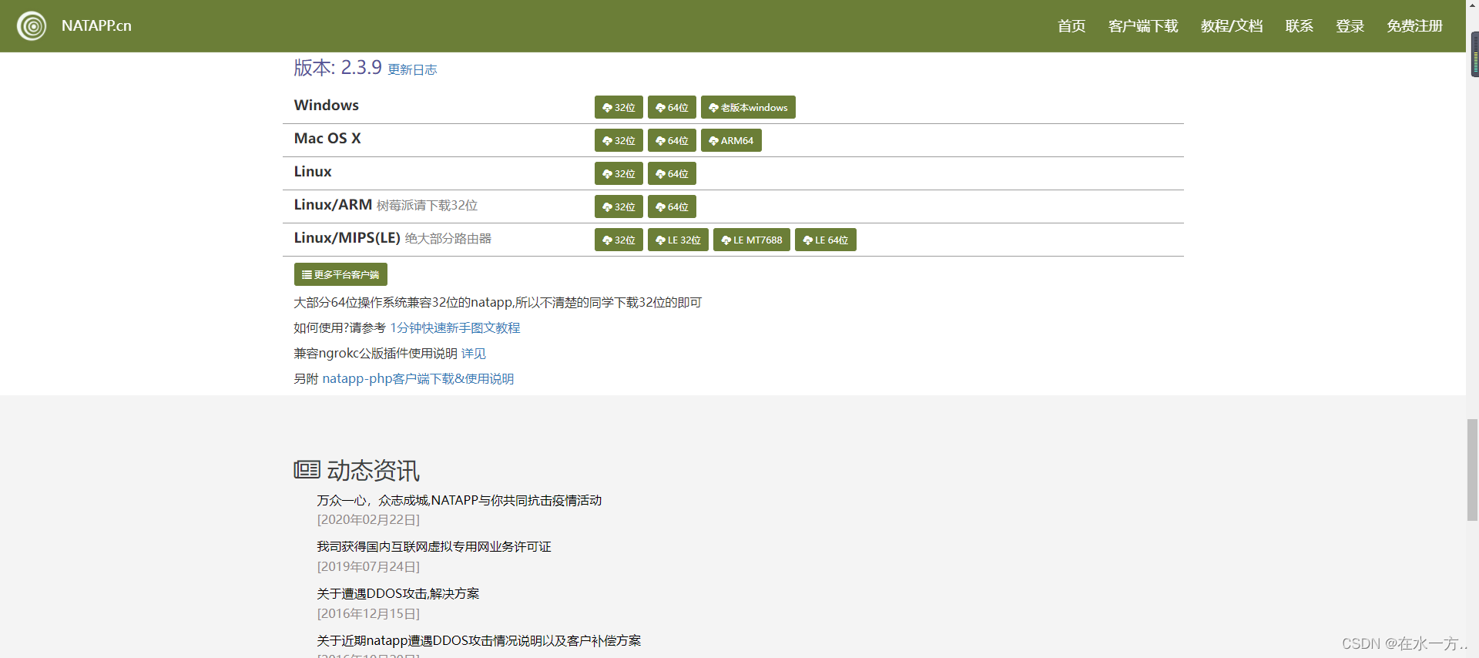Click the newspaper icon beside 动态资讯
The height and width of the screenshot is (658, 1479).
click(x=307, y=469)
